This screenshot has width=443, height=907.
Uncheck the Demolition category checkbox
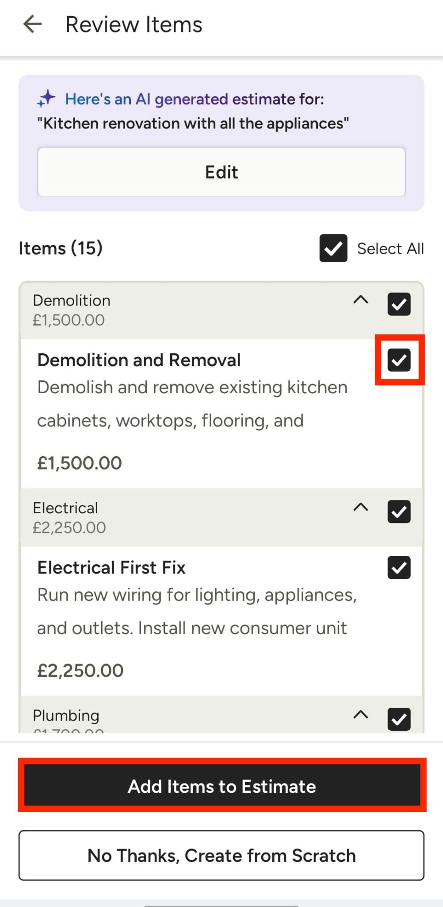pos(399,304)
